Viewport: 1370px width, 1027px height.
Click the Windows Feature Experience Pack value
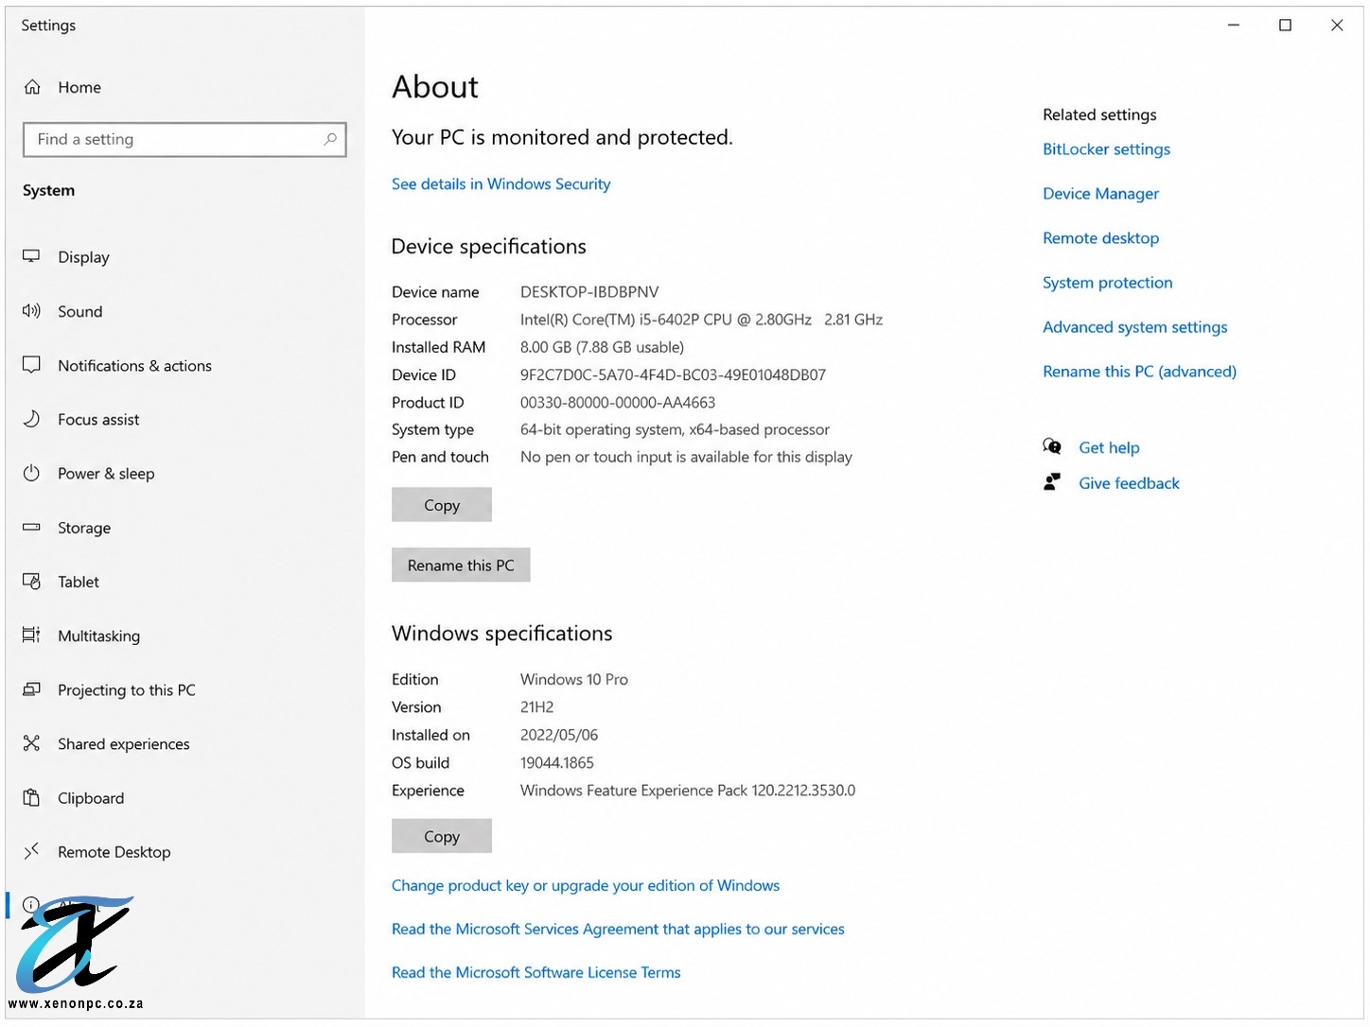[688, 790]
